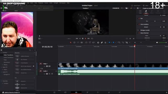
Task: Click the effects panel search icon
Action: pos(30,50)
